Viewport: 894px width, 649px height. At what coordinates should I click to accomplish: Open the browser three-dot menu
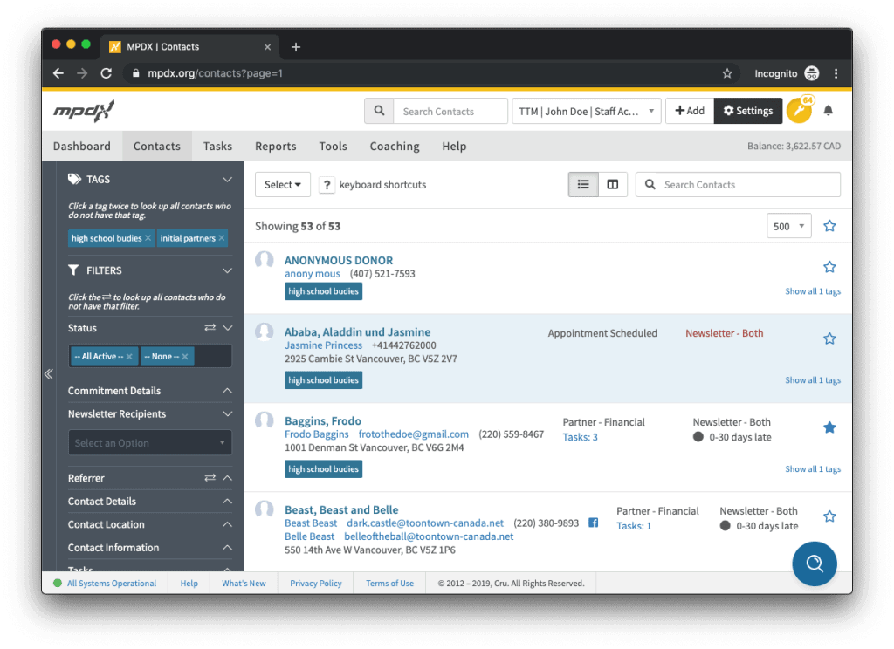pyautogui.click(x=836, y=73)
